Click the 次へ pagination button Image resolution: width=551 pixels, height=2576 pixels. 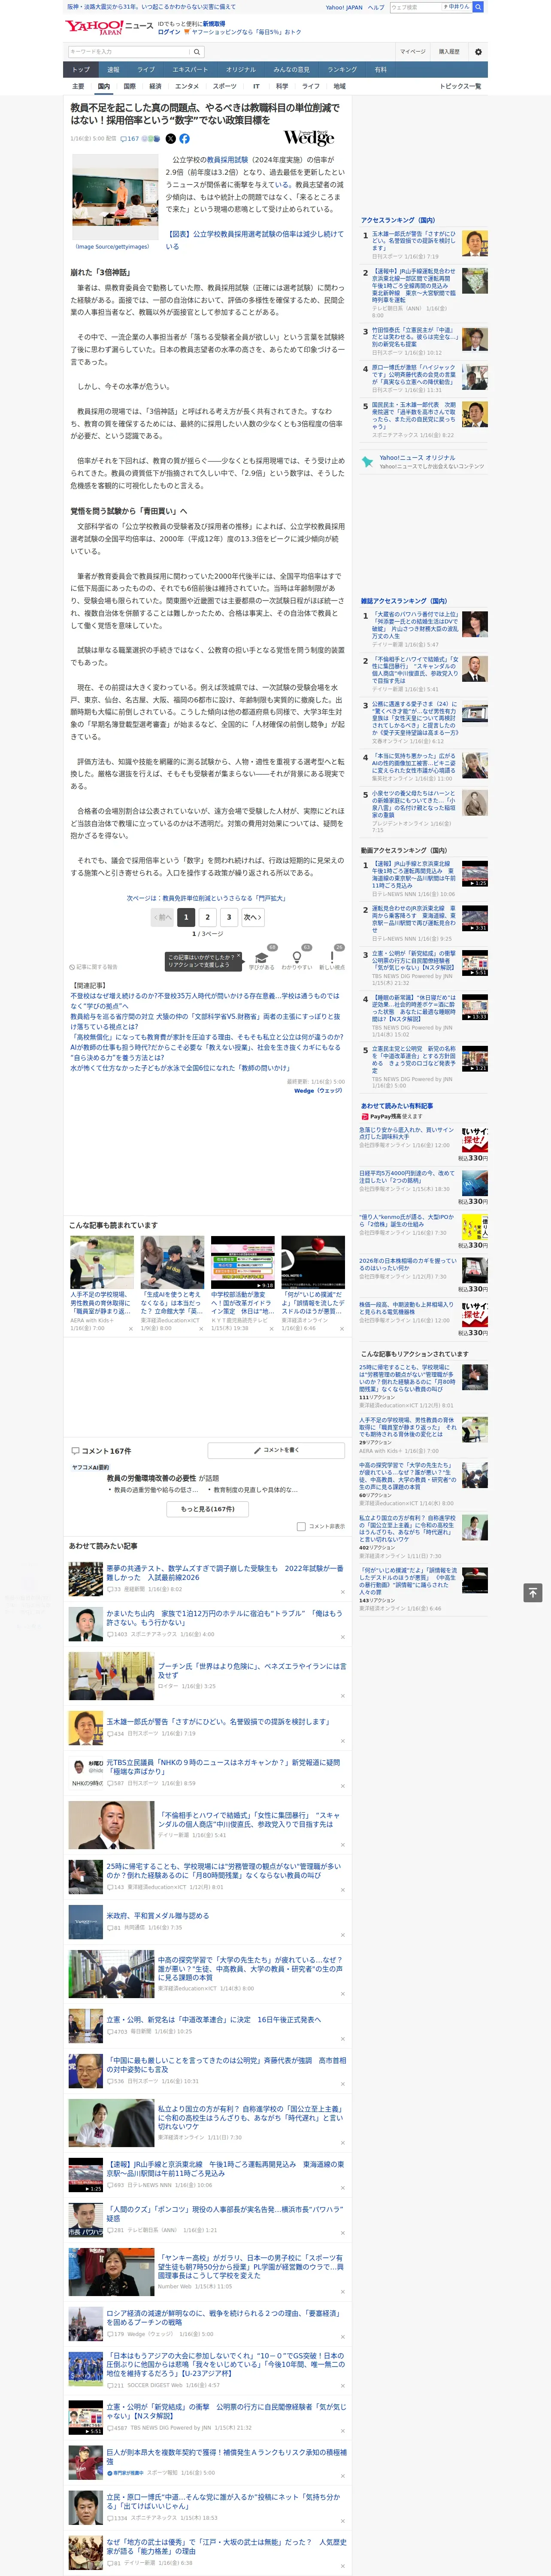coord(253,917)
